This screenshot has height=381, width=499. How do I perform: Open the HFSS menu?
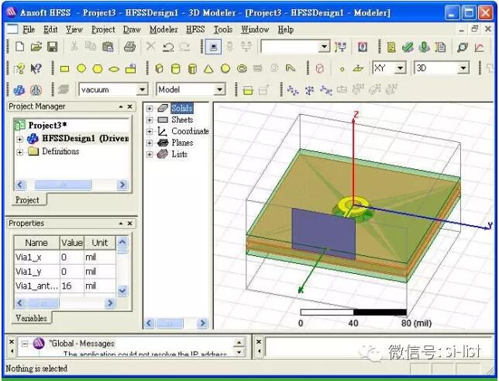[195, 29]
